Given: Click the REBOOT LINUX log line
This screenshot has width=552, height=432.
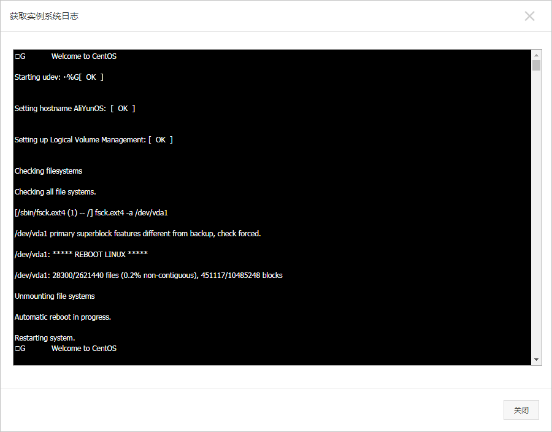Looking at the screenshot, I should click(81, 255).
